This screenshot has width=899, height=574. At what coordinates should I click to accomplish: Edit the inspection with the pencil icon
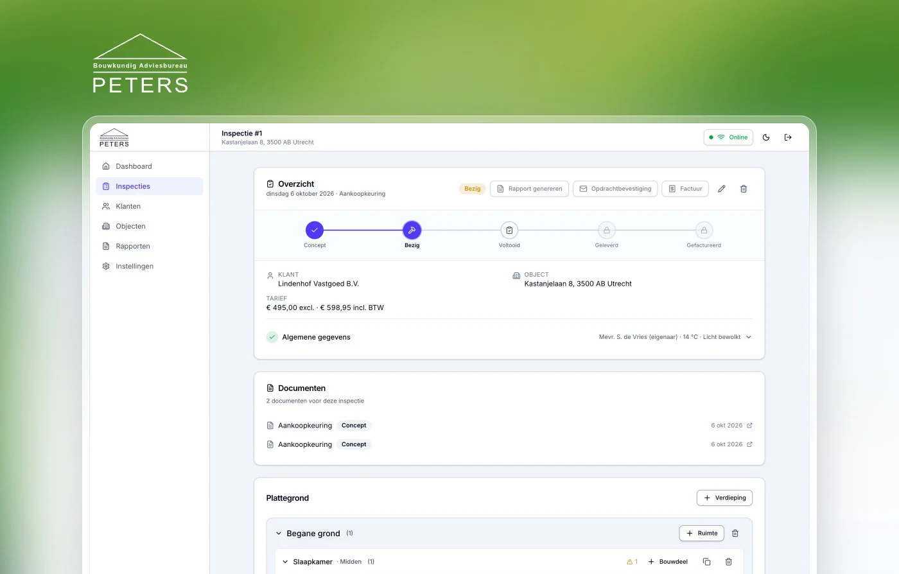tap(722, 189)
